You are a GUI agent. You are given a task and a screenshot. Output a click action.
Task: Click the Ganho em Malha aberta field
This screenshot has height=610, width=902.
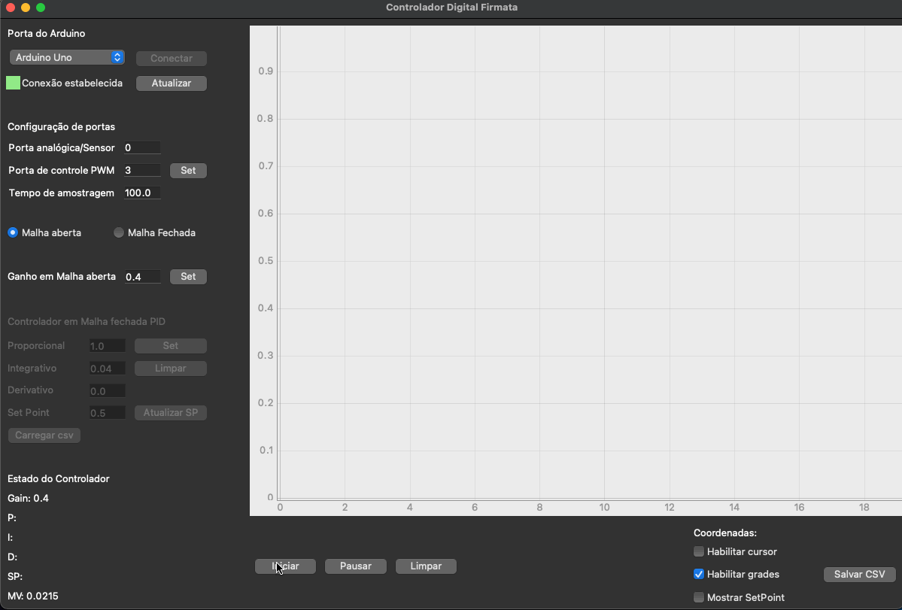(142, 277)
